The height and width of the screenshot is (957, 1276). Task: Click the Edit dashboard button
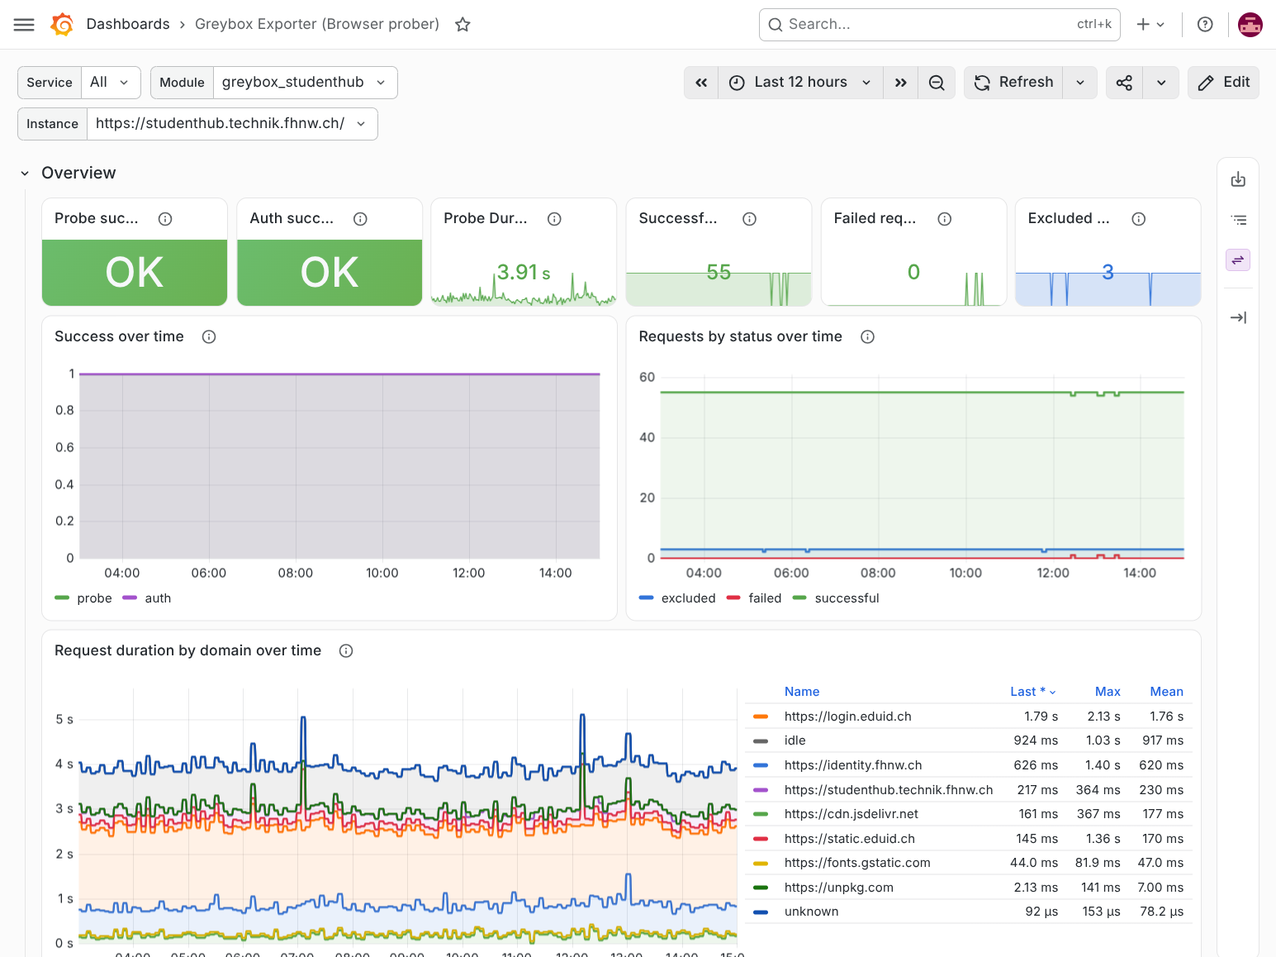pyautogui.click(x=1223, y=83)
